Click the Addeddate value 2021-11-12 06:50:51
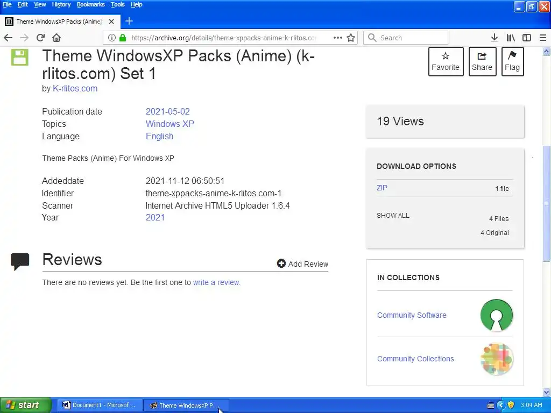Screen dimensions: 551x413 tap(185, 181)
